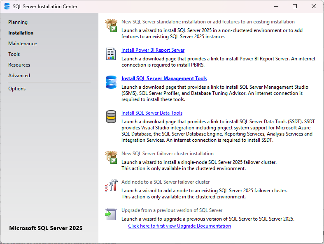Select the Installation section
The width and height of the screenshot is (324, 244).
click(x=21, y=33)
